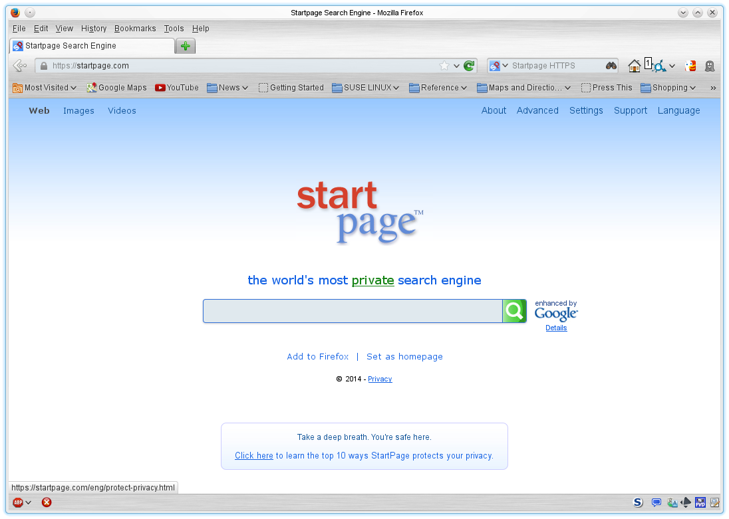
Task: Open the Tools menu
Action: (x=174, y=29)
